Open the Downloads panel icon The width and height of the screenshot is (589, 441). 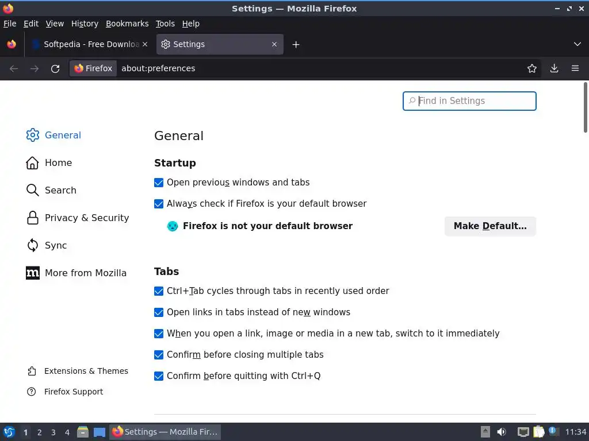pos(554,68)
